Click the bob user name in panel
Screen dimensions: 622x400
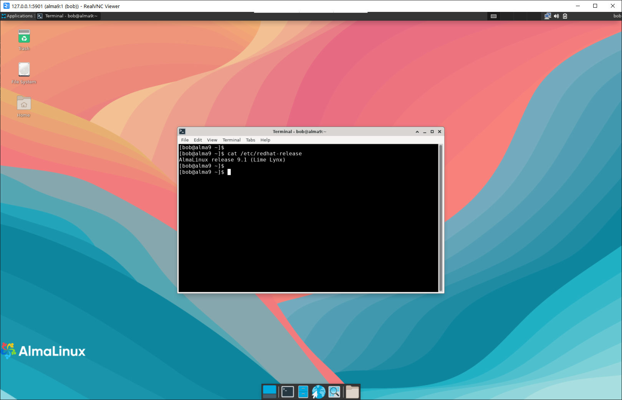click(617, 16)
